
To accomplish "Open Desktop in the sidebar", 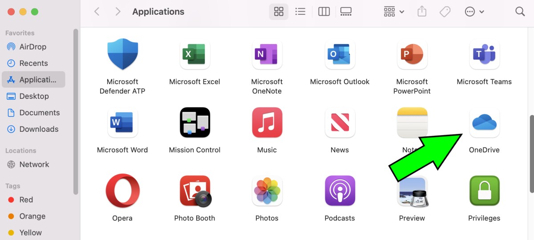I will (x=34, y=96).
